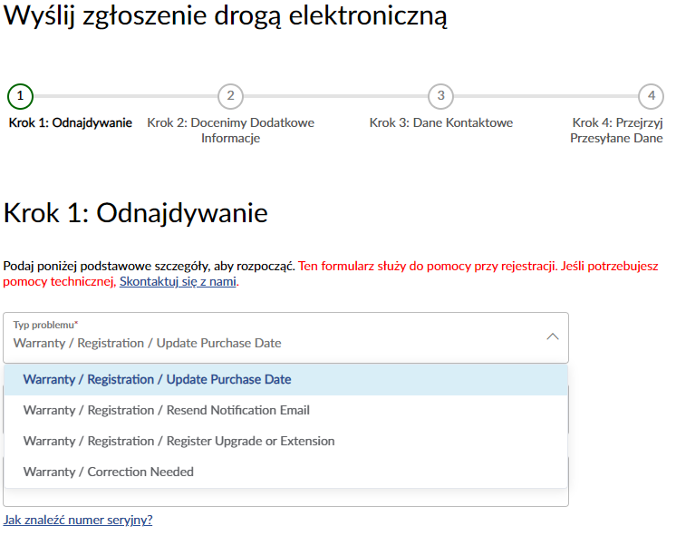Screen dimensions: 676x536
Task: Open the 'Skontaktuj się z nami' link
Action: click(x=178, y=282)
